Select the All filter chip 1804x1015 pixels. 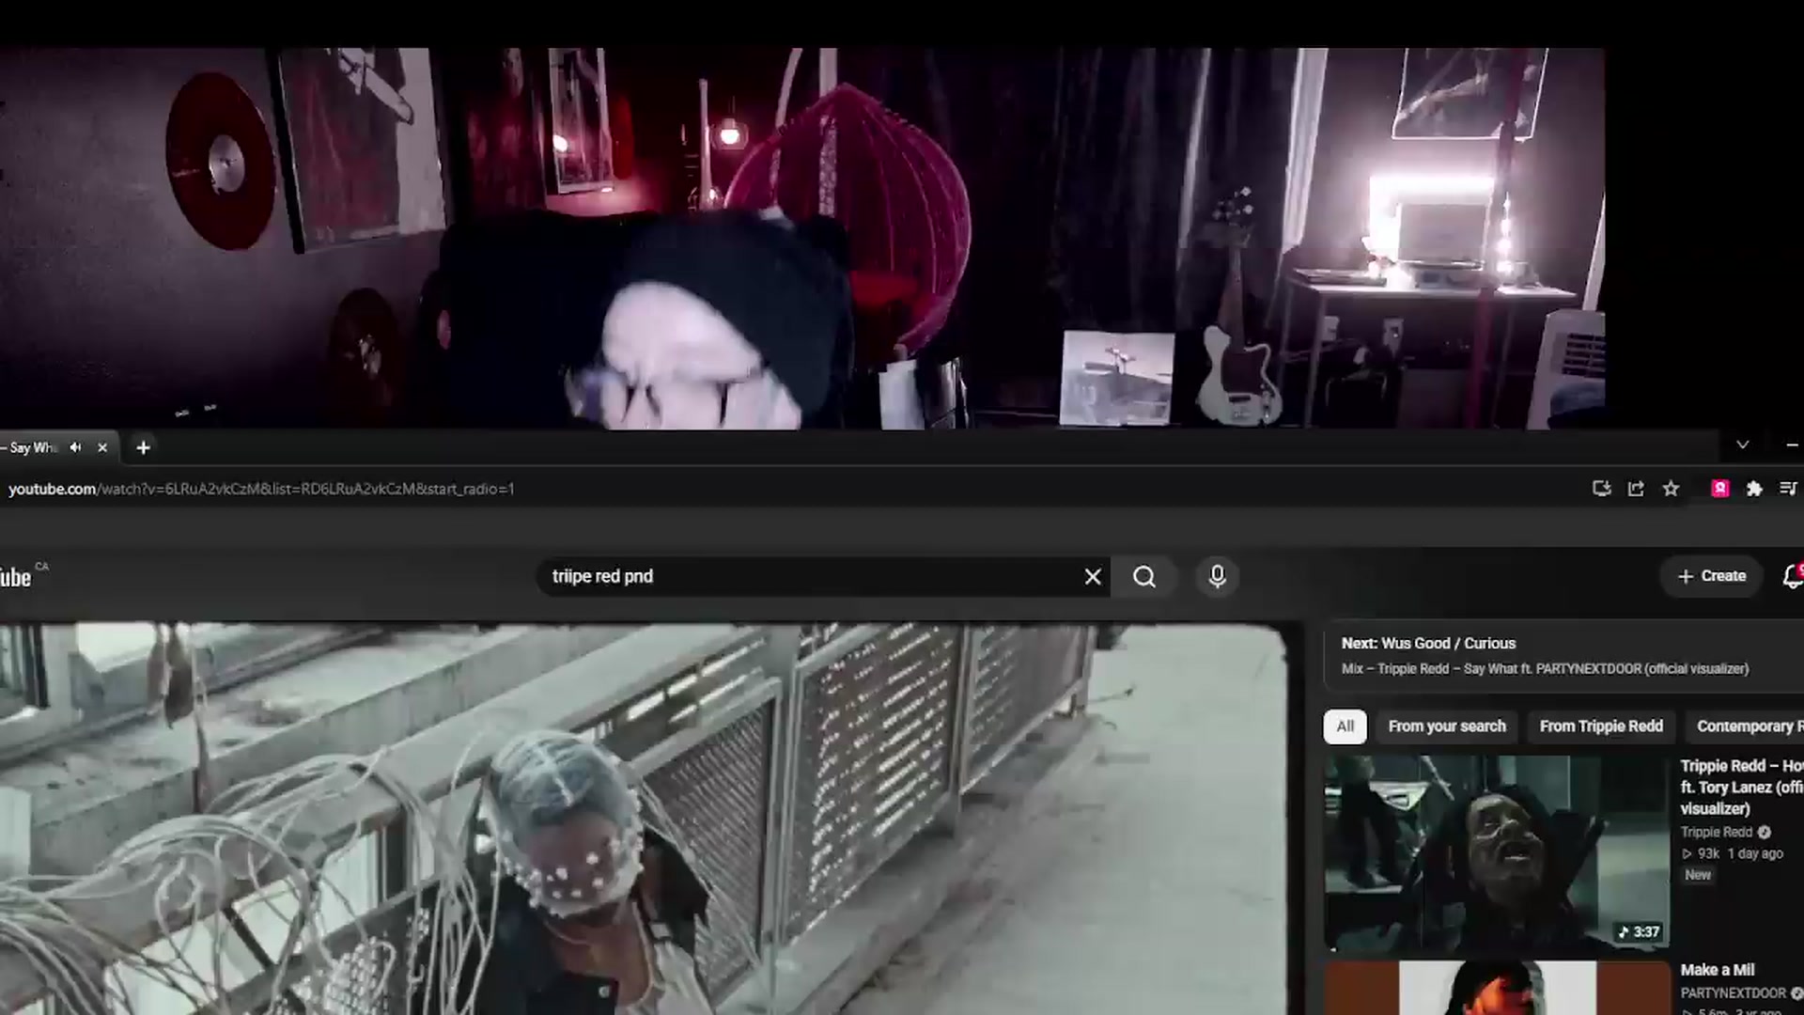click(x=1345, y=726)
